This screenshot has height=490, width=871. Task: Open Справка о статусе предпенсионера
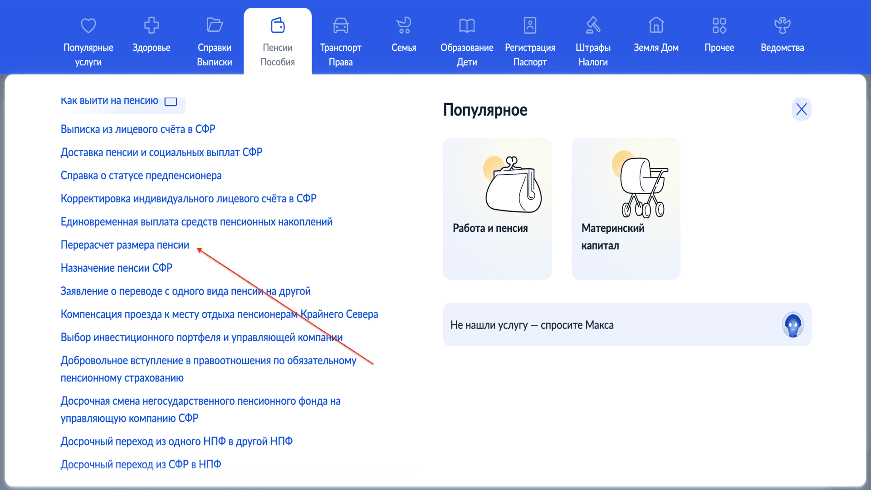tap(141, 176)
